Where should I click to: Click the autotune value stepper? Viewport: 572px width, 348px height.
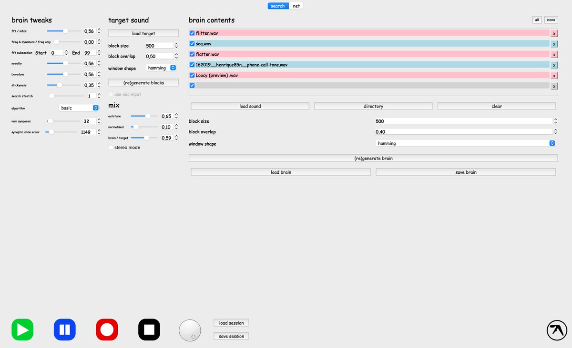pos(176,116)
